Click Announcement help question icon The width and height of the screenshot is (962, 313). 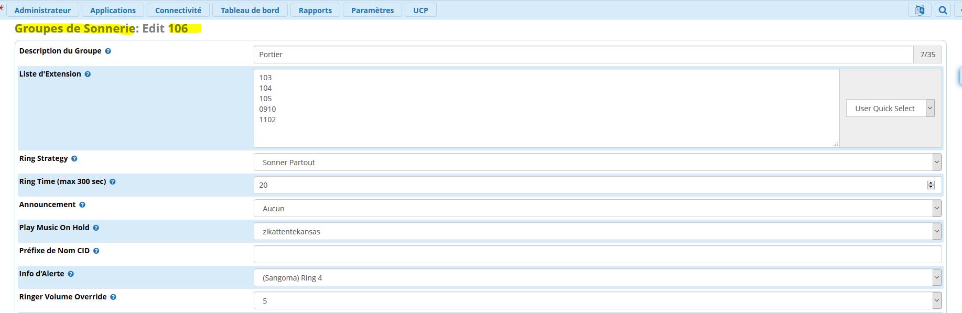pyautogui.click(x=82, y=205)
